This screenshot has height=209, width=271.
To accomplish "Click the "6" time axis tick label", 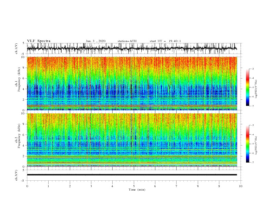I will point(155,186).
